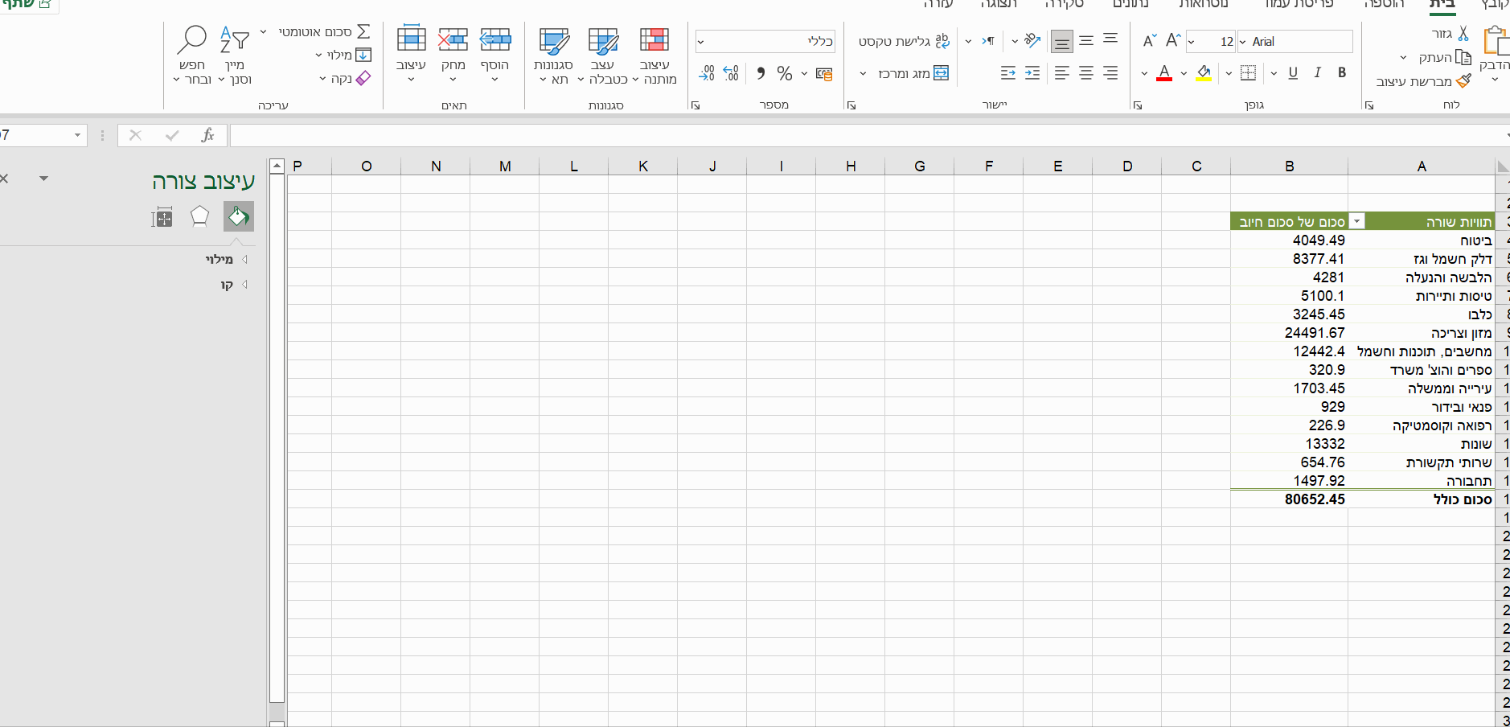Select column header H
Image resolution: width=1510 pixels, height=727 pixels.
pos(851,166)
